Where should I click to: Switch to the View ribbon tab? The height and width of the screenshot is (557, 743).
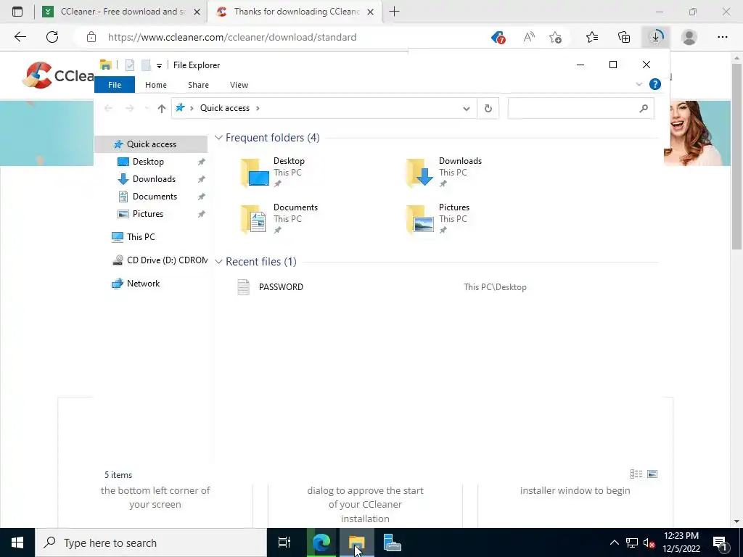(x=239, y=85)
